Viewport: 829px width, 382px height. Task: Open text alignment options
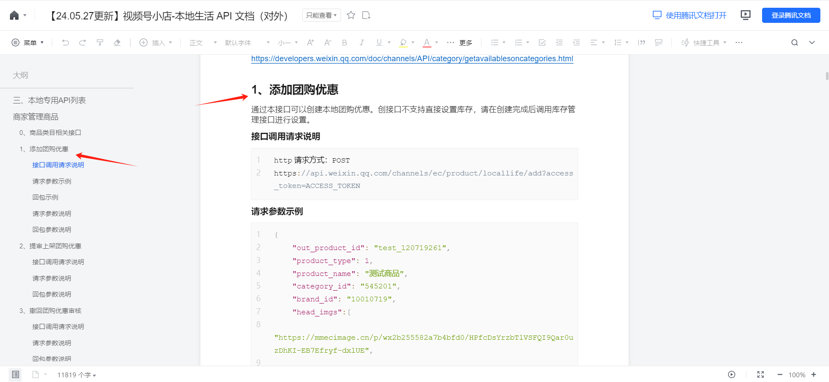click(x=597, y=43)
